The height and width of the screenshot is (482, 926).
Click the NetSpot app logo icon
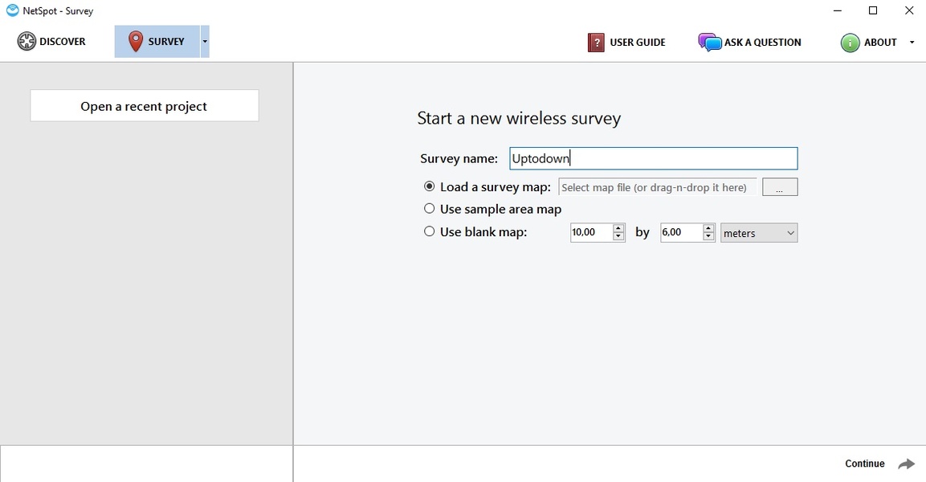(12, 11)
